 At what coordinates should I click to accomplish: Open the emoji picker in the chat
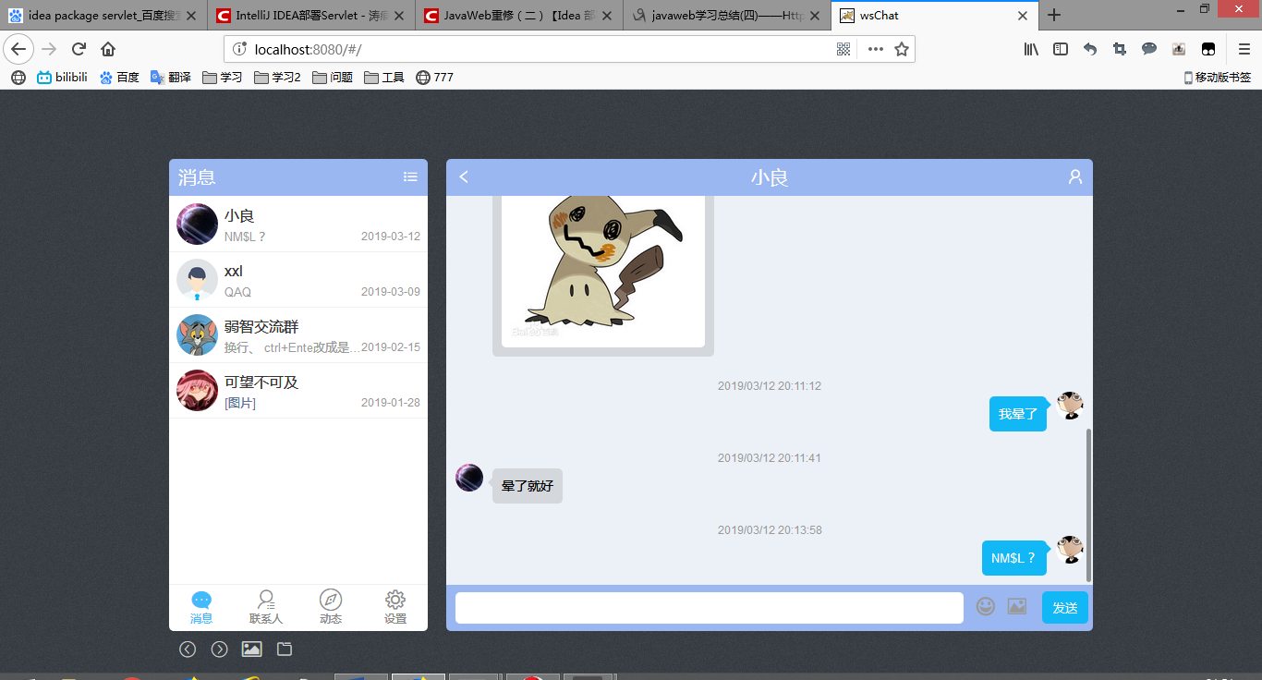pyautogui.click(x=986, y=607)
